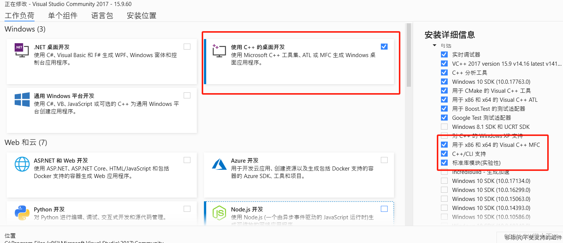Click the workloads list vertical scrollbar
Screen dimensions: 563x243
(409, 55)
